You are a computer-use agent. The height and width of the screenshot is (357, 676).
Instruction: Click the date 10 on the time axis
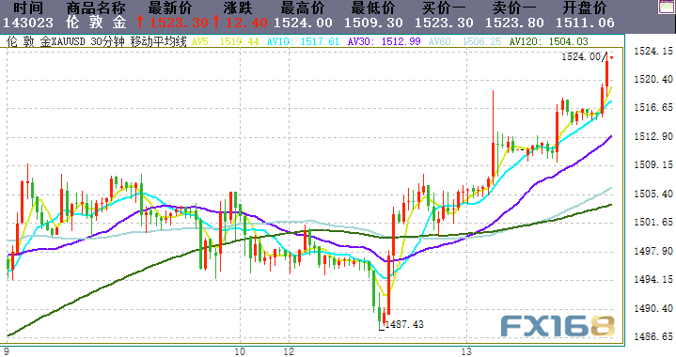coord(240,351)
